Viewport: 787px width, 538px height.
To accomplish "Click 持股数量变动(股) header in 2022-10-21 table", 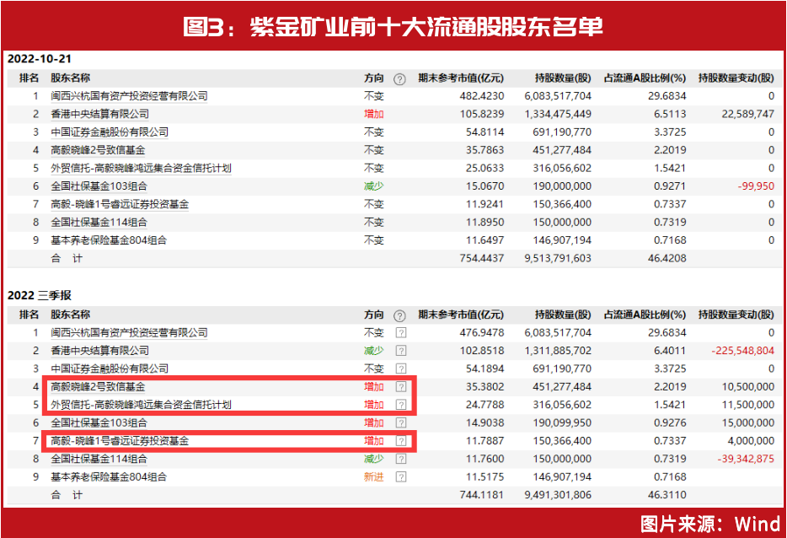I will tap(736, 78).
